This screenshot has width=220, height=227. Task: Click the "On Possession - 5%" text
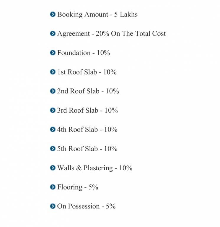pyautogui.click(x=86, y=207)
